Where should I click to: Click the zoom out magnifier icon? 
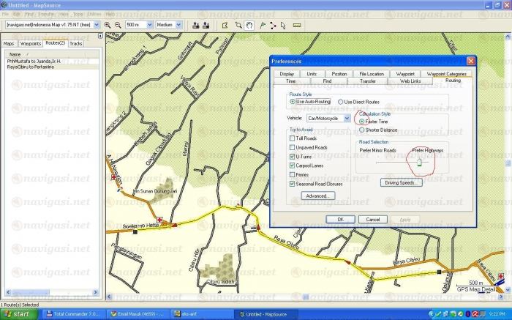click(118, 24)
